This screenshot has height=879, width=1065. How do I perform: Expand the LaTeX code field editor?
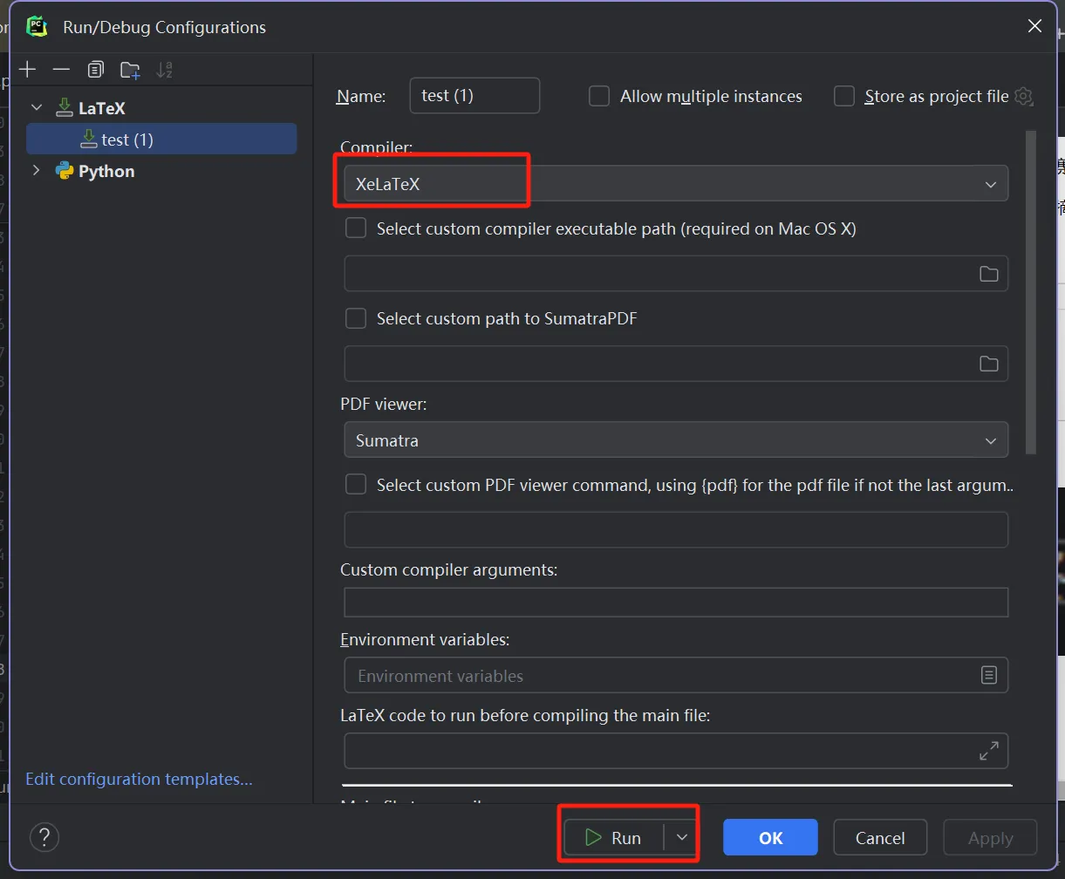(988, 751)
